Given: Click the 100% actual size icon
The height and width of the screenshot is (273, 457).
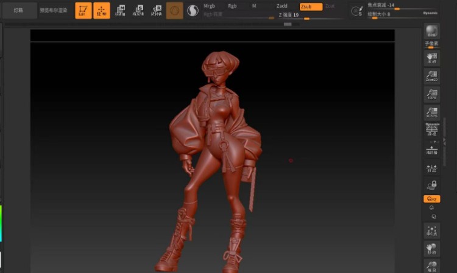Looking at the screenshot, I should (432, 94).
